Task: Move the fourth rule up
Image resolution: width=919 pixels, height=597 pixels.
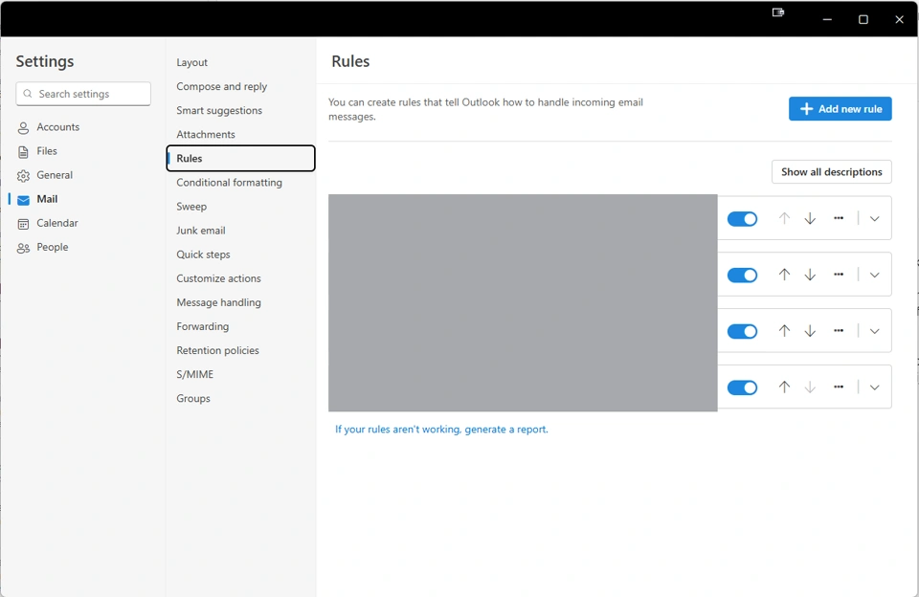Action: [x=784, y=387]
